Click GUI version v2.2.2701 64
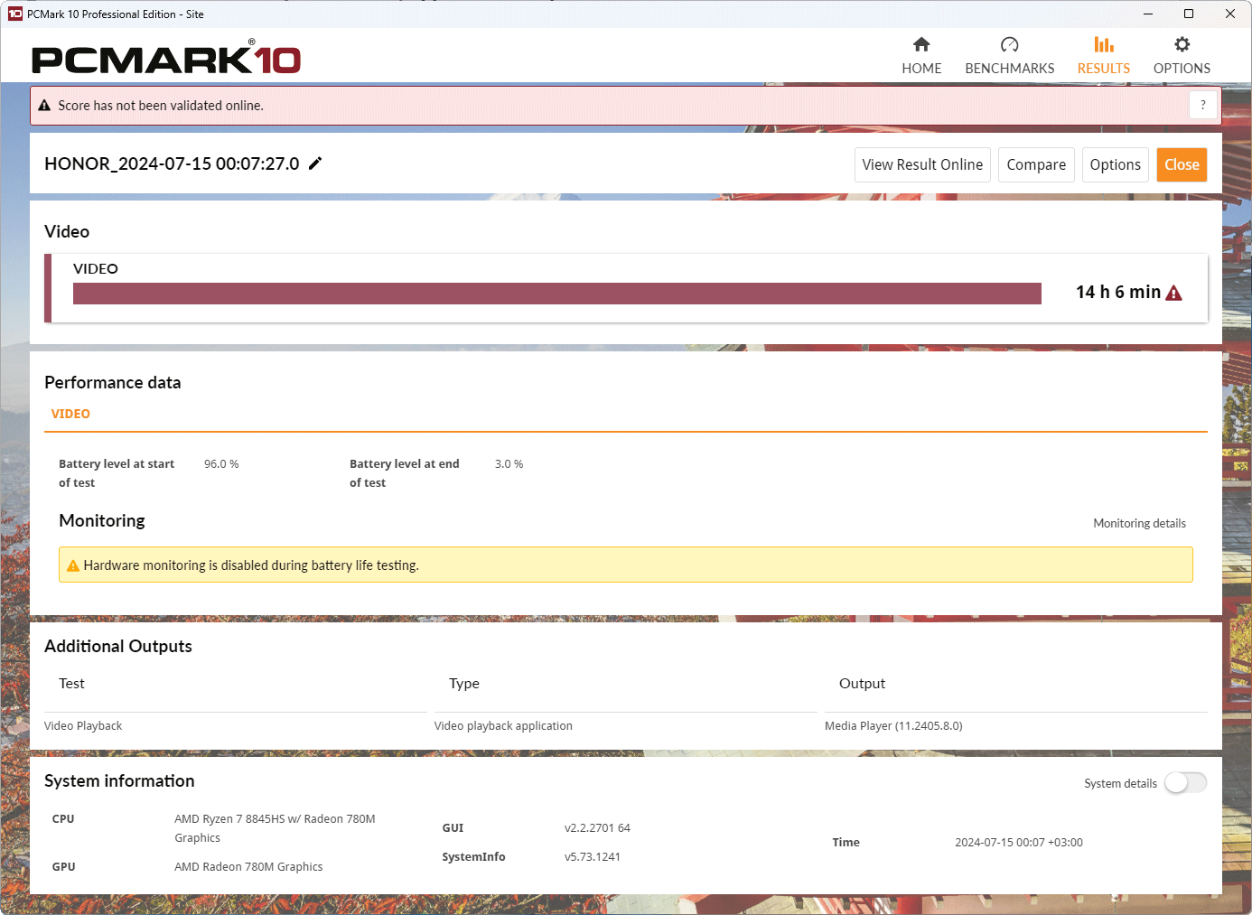 pyautogui.click(x=597, y=827)
